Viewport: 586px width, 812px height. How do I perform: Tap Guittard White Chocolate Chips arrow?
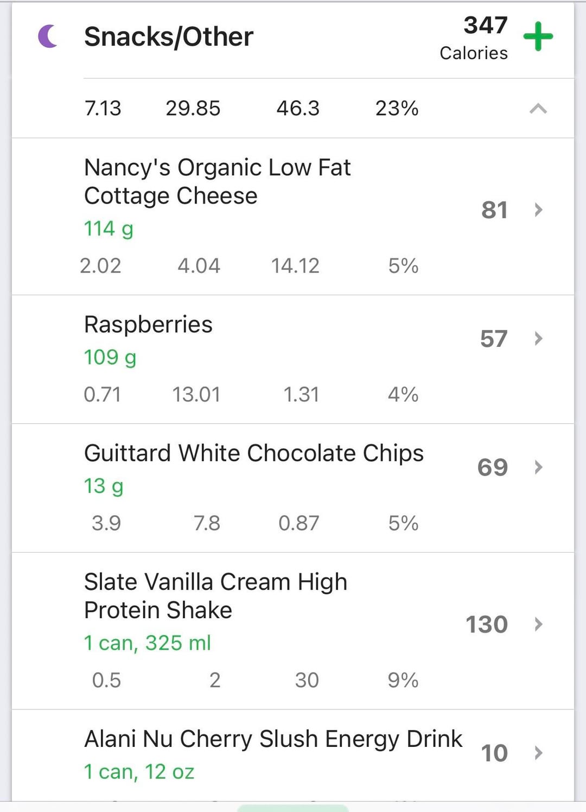pos(538,467)
